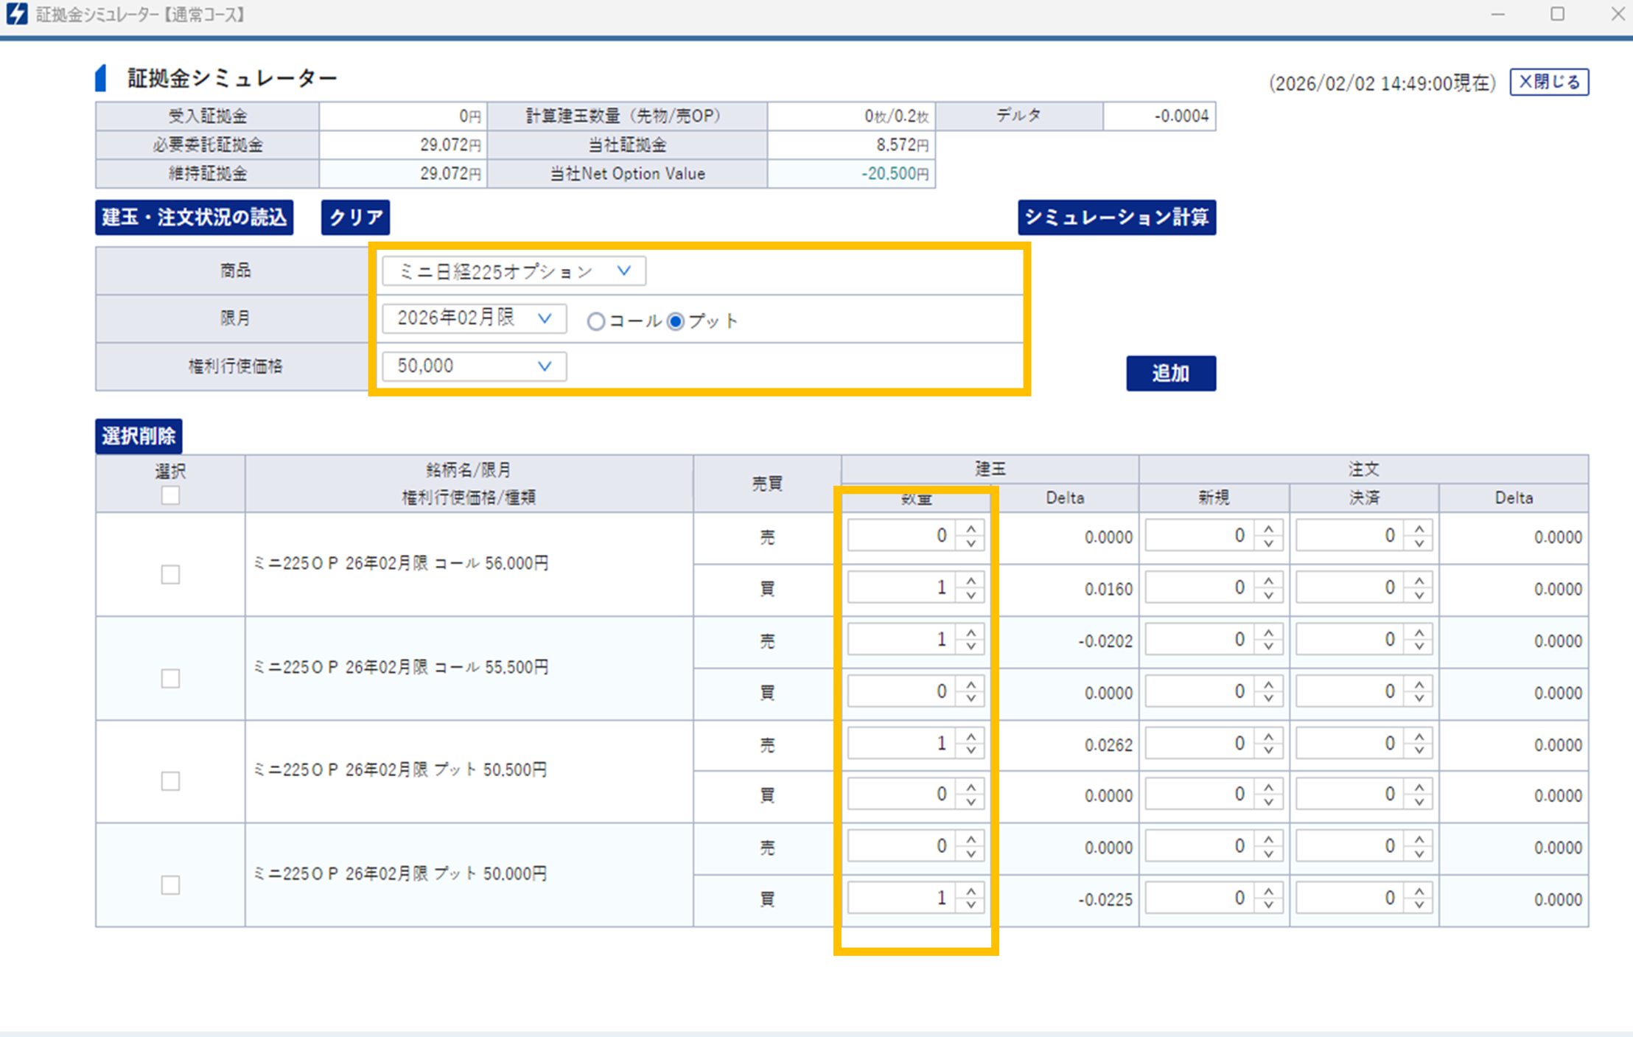Image resolution: width=1633 pixels, height=1037 pixels.
Task: Click the 追加 add button
Action: (1170, 374)
